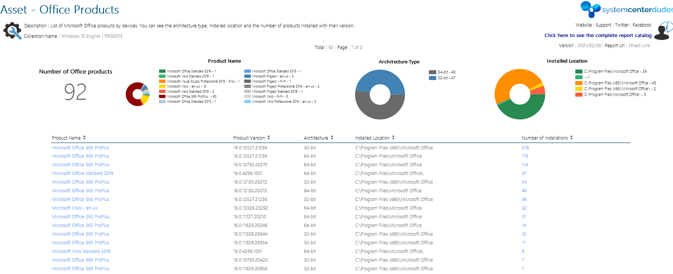
Task: Toggle sorting on the Architecture column
Action: click(x=331, y=137)
